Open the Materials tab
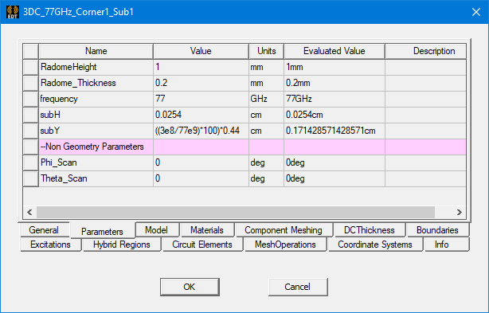489x313 pixels. click(207, 230)
